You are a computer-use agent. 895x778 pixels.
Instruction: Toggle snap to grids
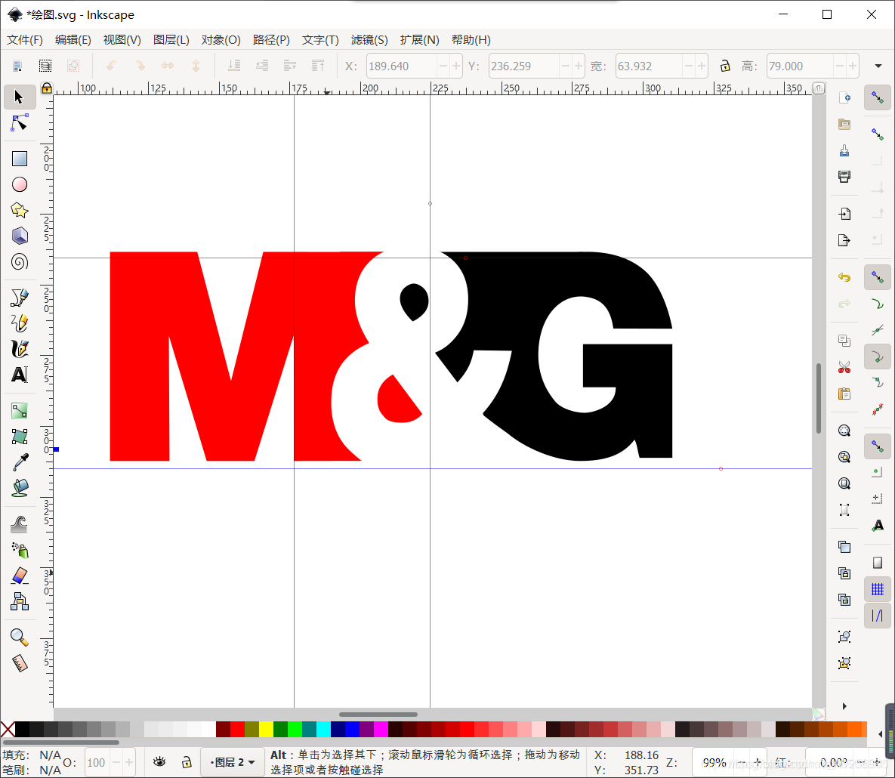(x=878, y=589)
